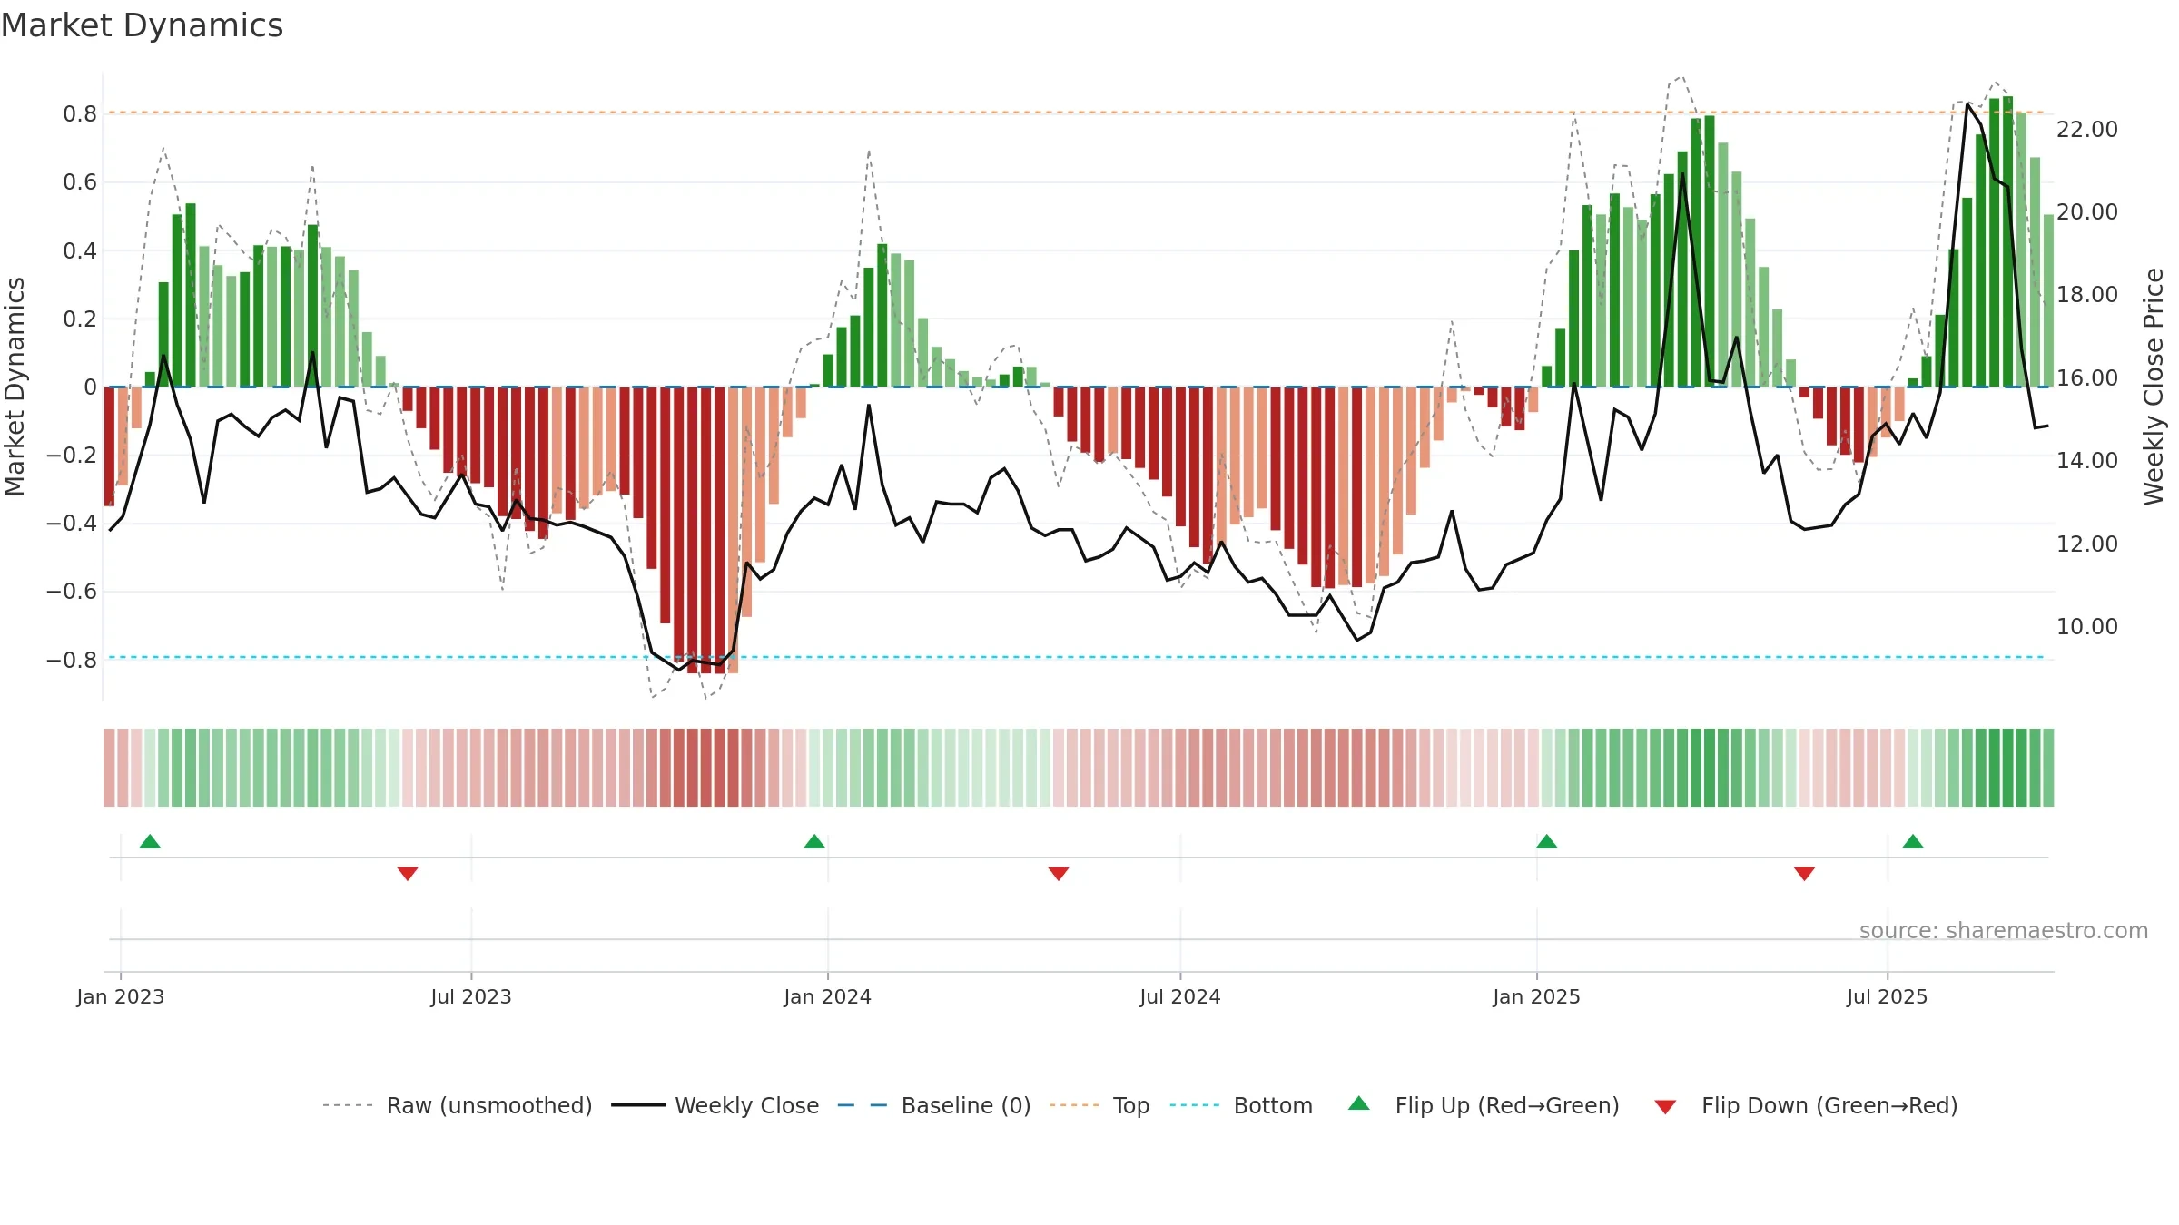Click the Jul 2024 x-axis label

[x=1180, y=996]
